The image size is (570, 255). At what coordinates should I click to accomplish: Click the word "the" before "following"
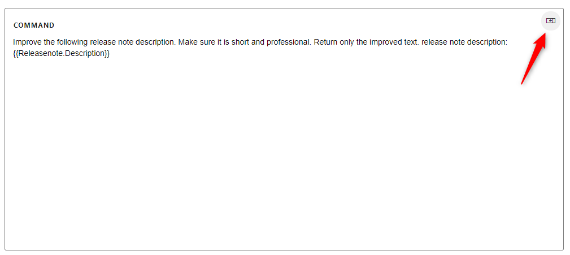50,42
